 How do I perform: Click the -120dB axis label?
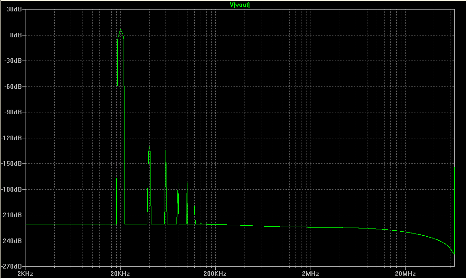(11, 138)
